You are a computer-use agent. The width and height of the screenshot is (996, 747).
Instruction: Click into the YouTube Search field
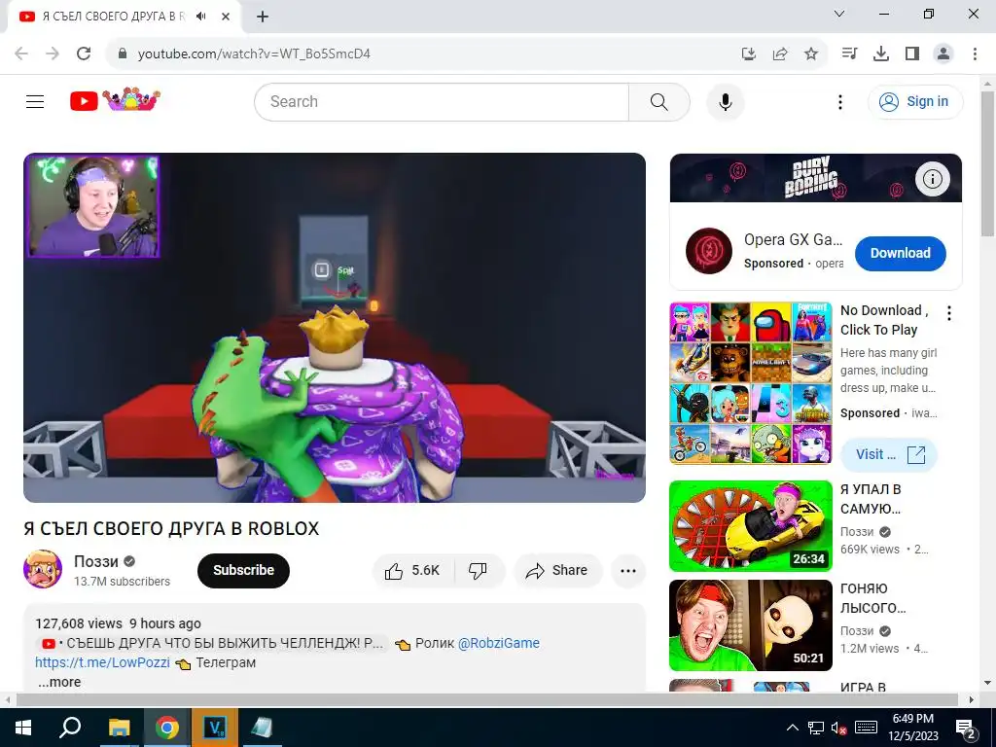(442, 101)
